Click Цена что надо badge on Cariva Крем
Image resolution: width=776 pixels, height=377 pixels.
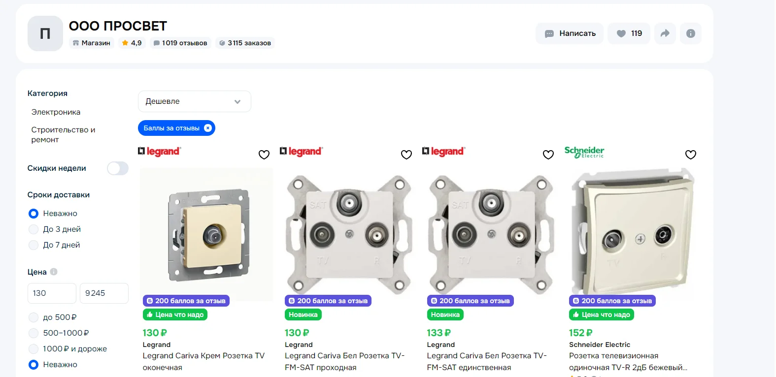click(175, 314)
